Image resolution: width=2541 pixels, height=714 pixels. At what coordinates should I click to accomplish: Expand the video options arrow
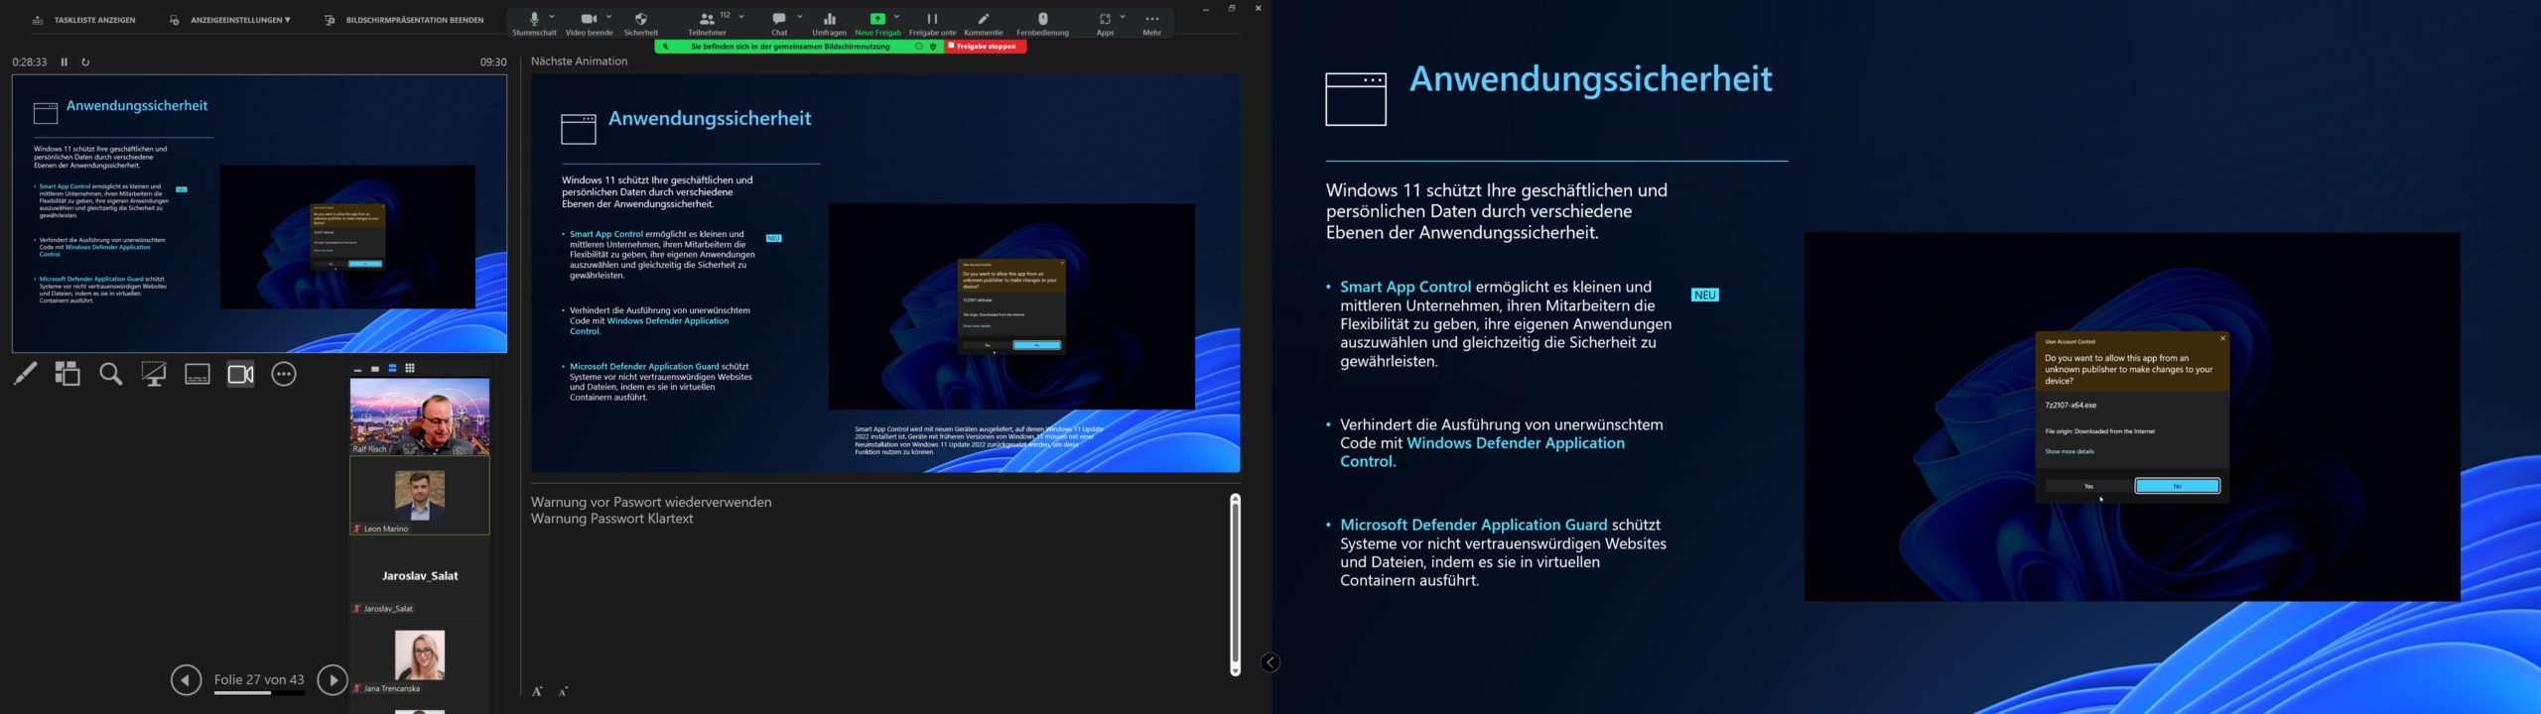608,17
